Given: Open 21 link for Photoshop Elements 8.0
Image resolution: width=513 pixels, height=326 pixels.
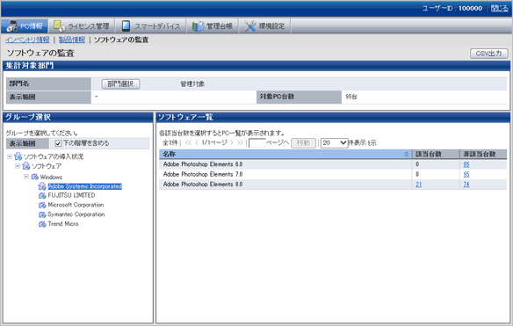Looking at the screenshot, I should coord(418,185).
